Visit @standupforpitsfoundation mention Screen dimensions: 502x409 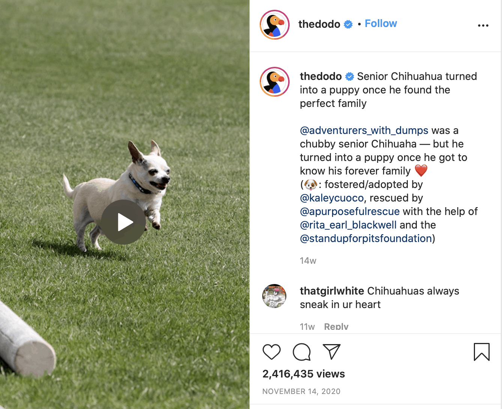(366, 239)
